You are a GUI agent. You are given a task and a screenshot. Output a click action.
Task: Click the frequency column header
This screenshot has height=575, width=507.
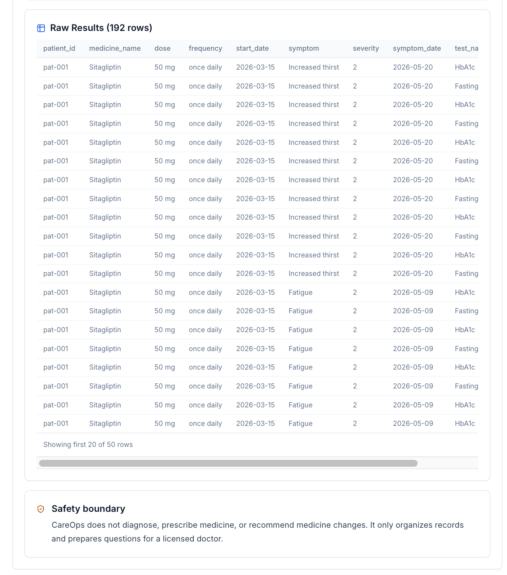(205, 49)
